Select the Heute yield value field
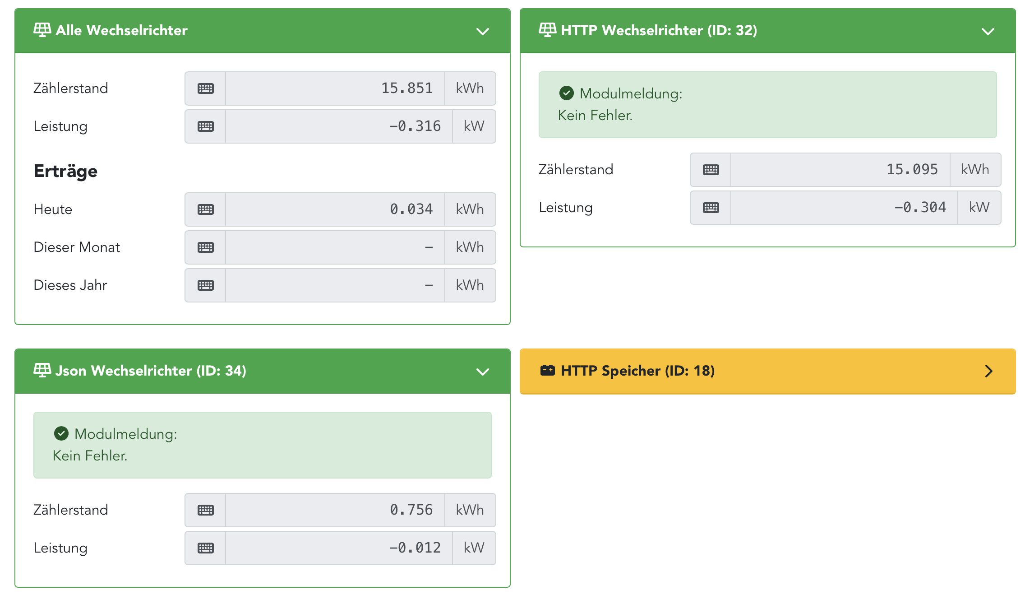 pos(335,209)
